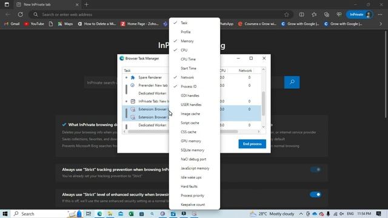Click the End process button
This screenshot has width=388, height=218.
[252, 144]
